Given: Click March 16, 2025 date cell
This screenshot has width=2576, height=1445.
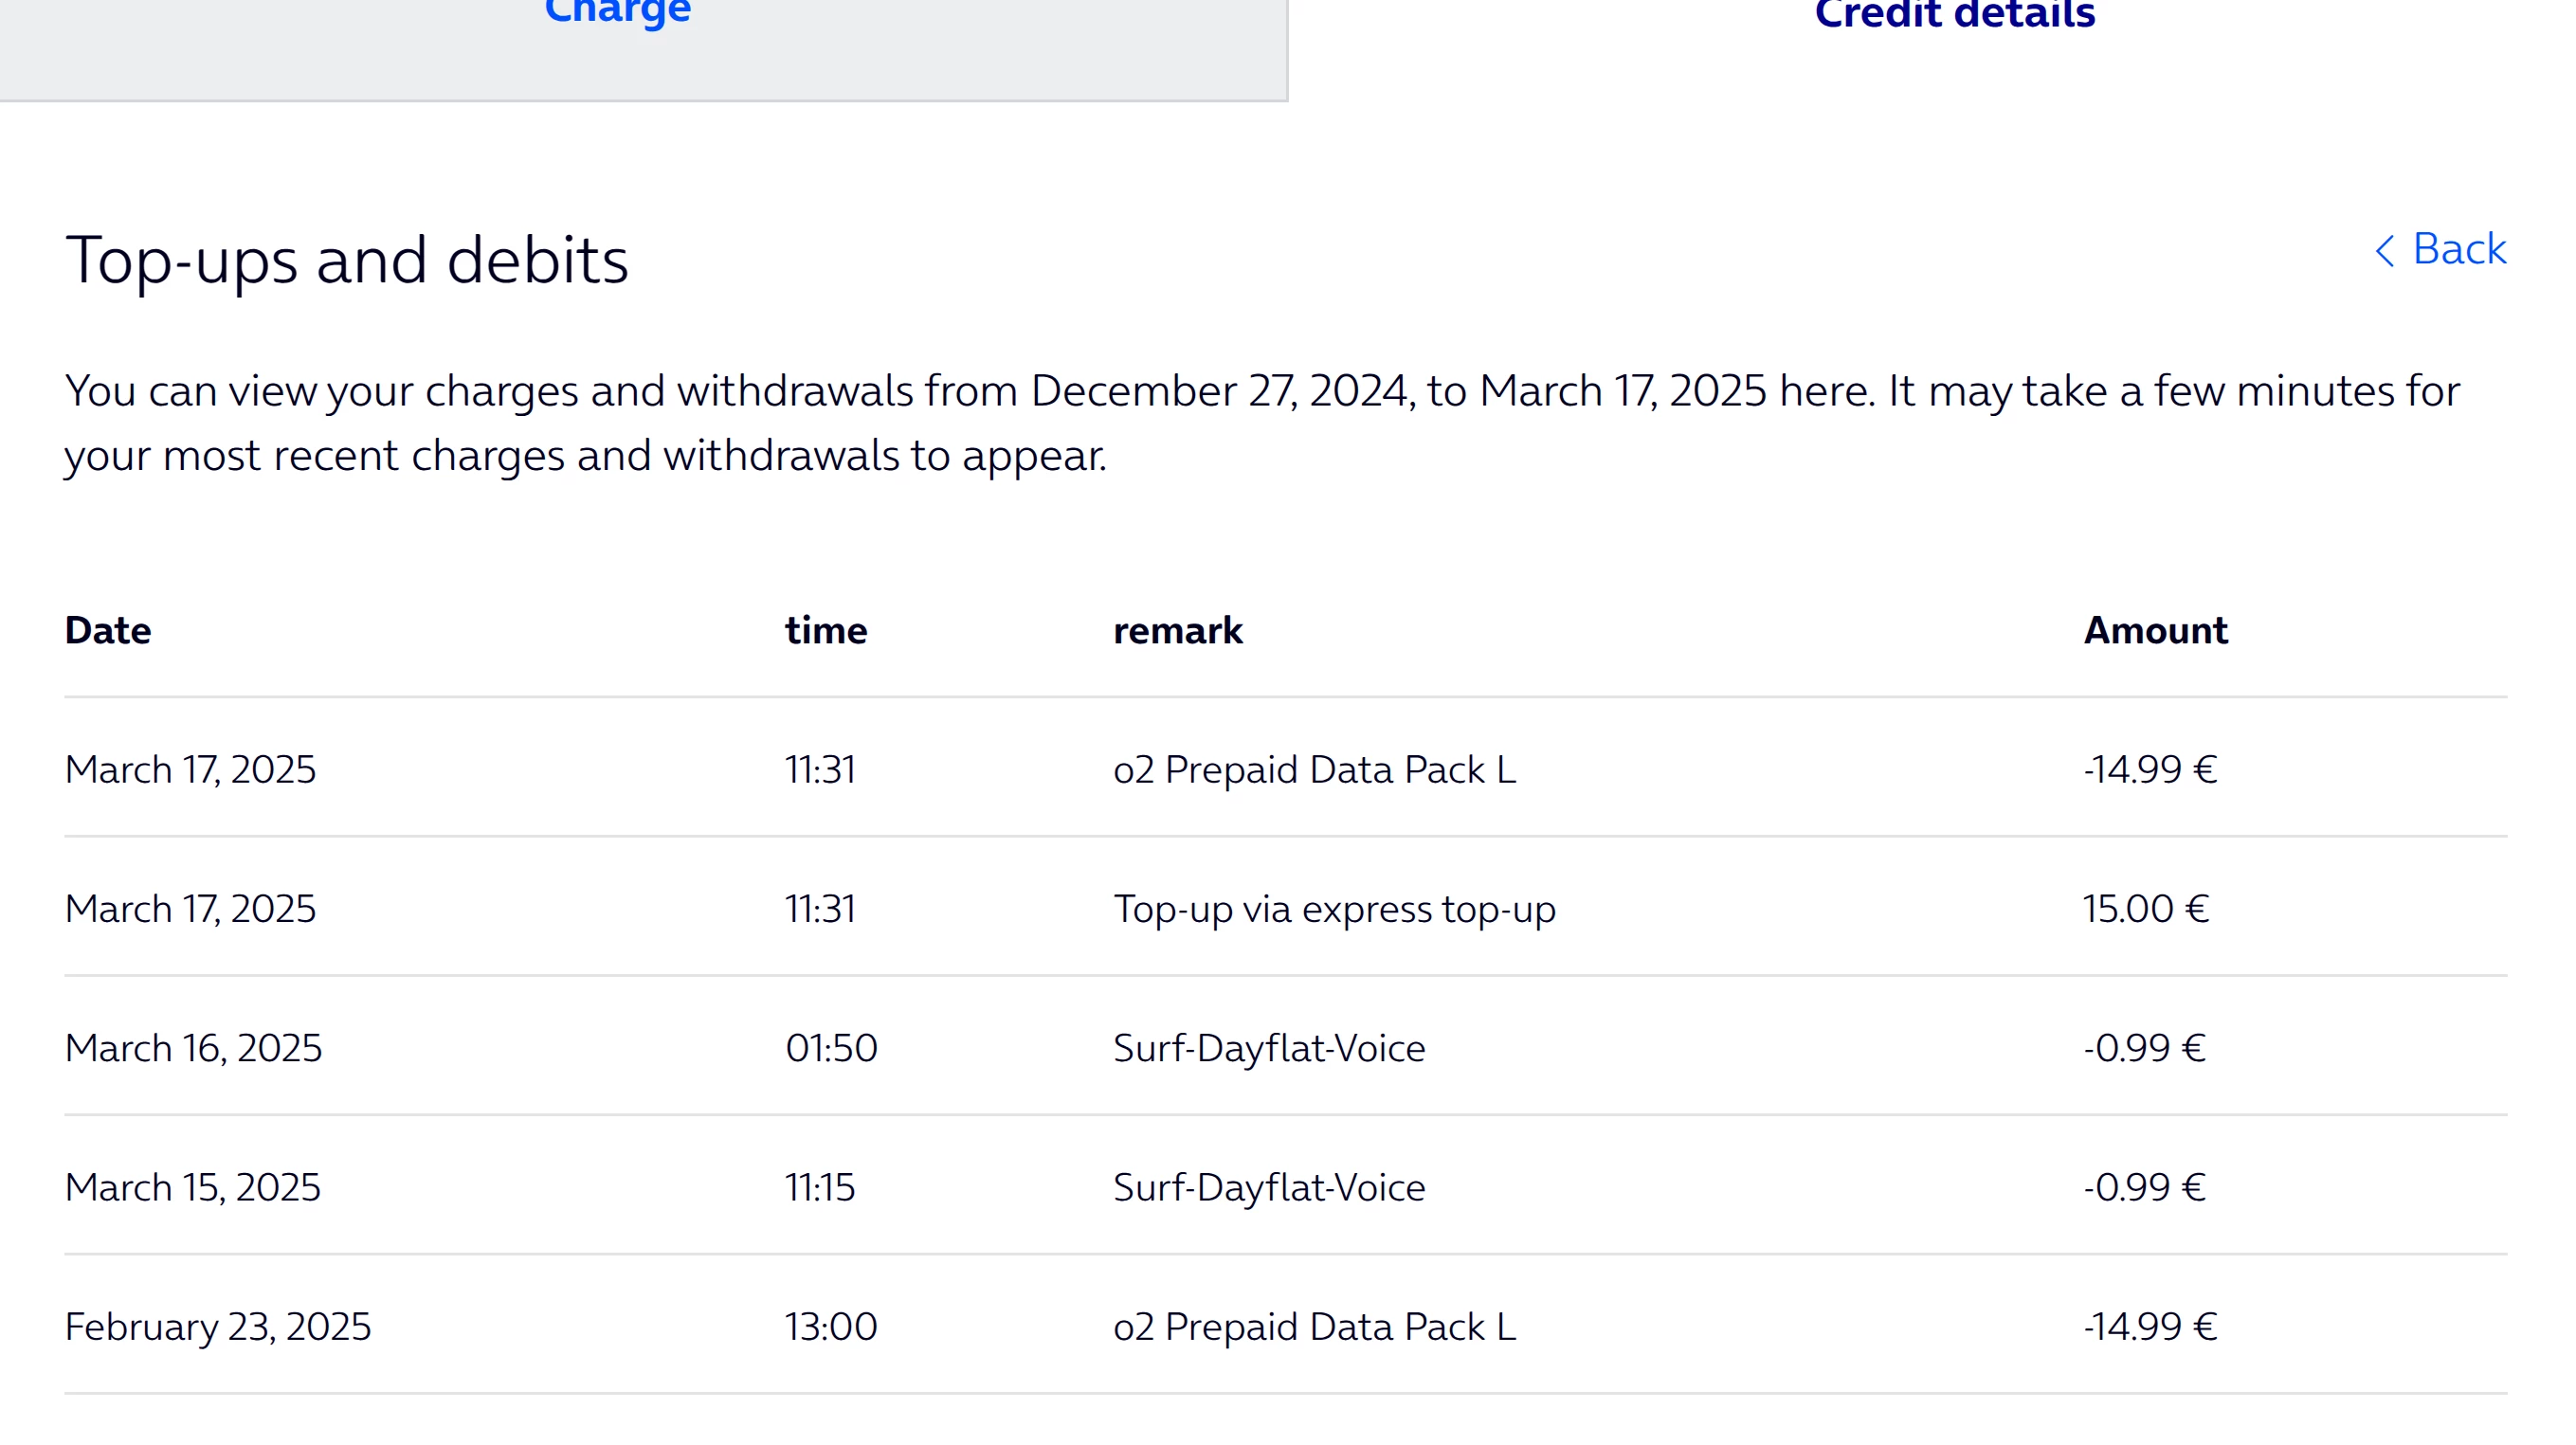Looking at the screenshot, I should 193,1048.
